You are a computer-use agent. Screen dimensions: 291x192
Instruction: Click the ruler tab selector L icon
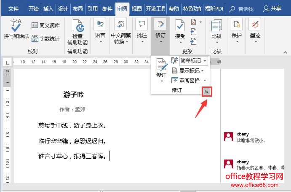(x=8, y=62)
